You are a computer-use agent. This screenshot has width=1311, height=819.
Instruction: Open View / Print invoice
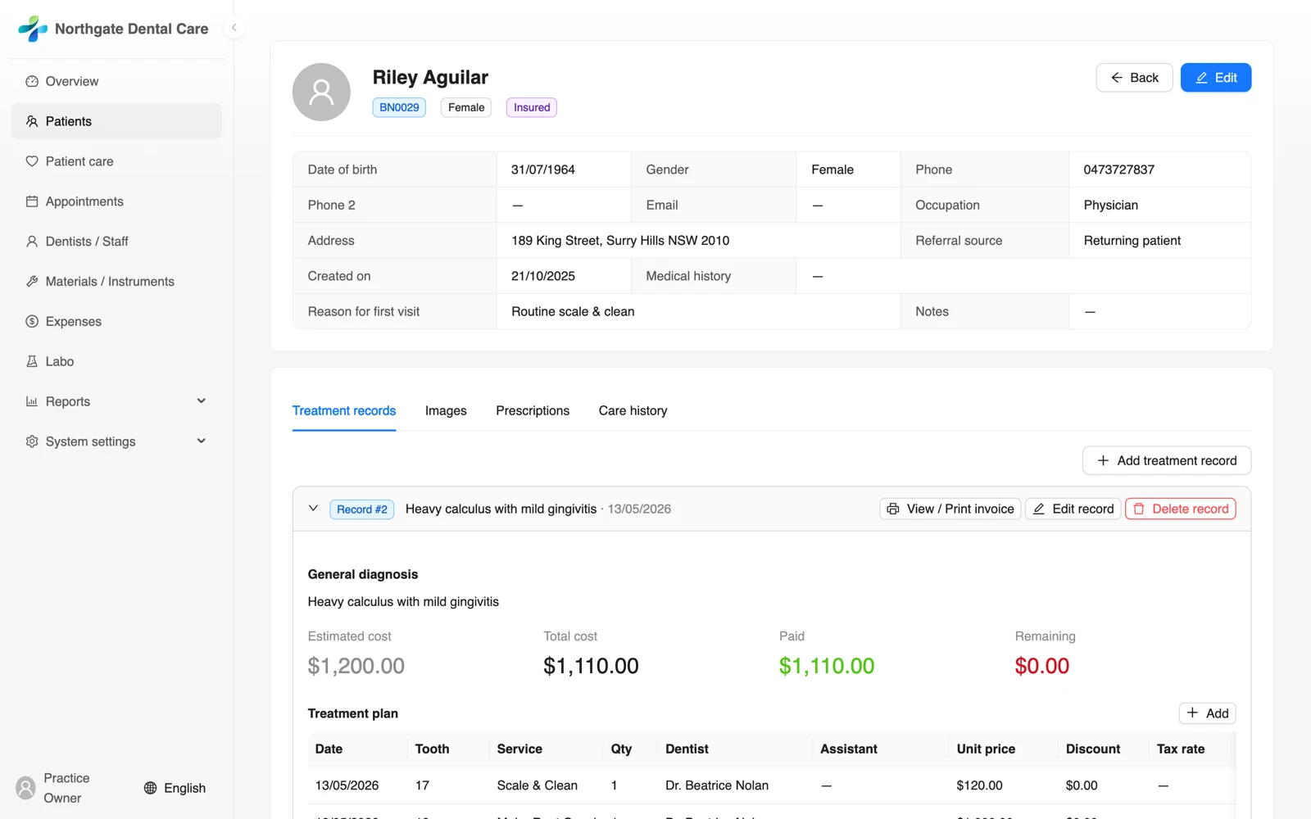click(950, 509)
